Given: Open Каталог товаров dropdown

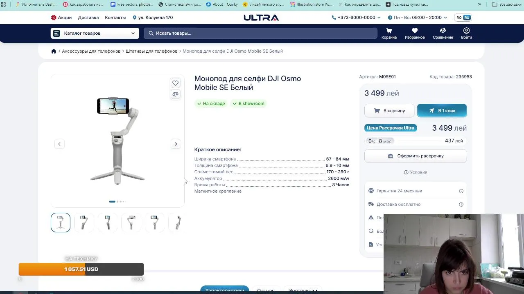Looking at the screenshot, I should pyautogui.click(x=95, y=33).
